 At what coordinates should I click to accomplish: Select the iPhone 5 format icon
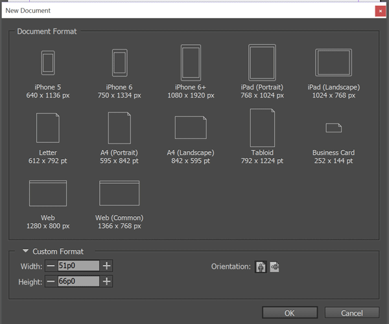(48, 63)
